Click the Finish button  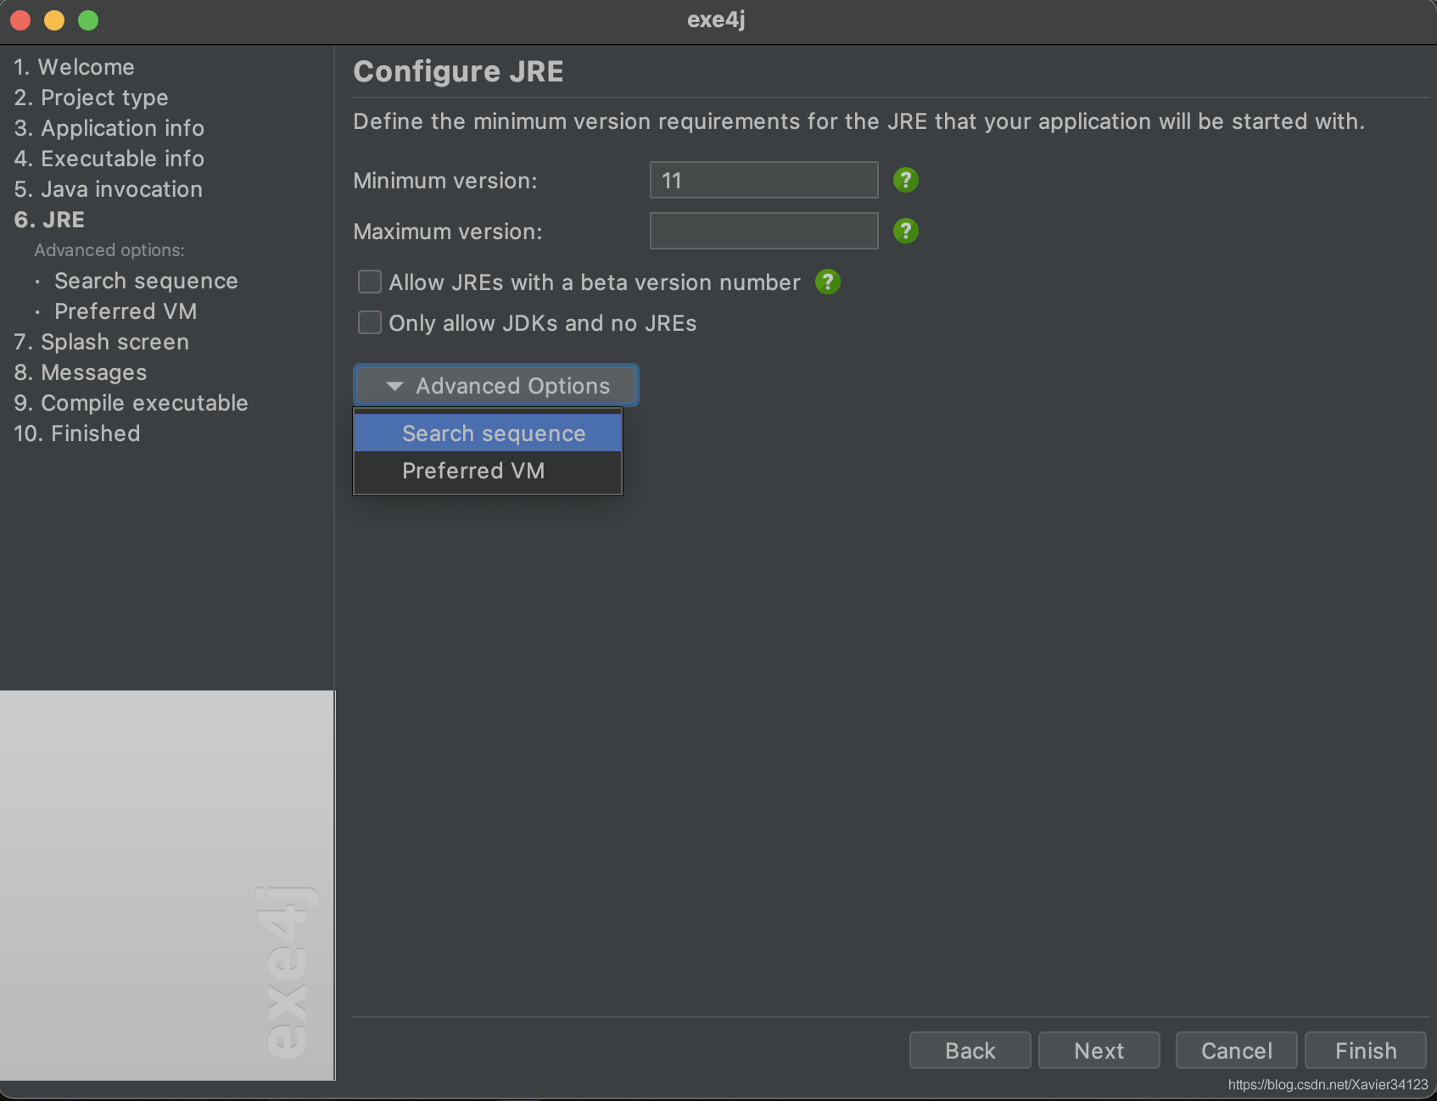pyautogui.click(x=1365, y=1050)
